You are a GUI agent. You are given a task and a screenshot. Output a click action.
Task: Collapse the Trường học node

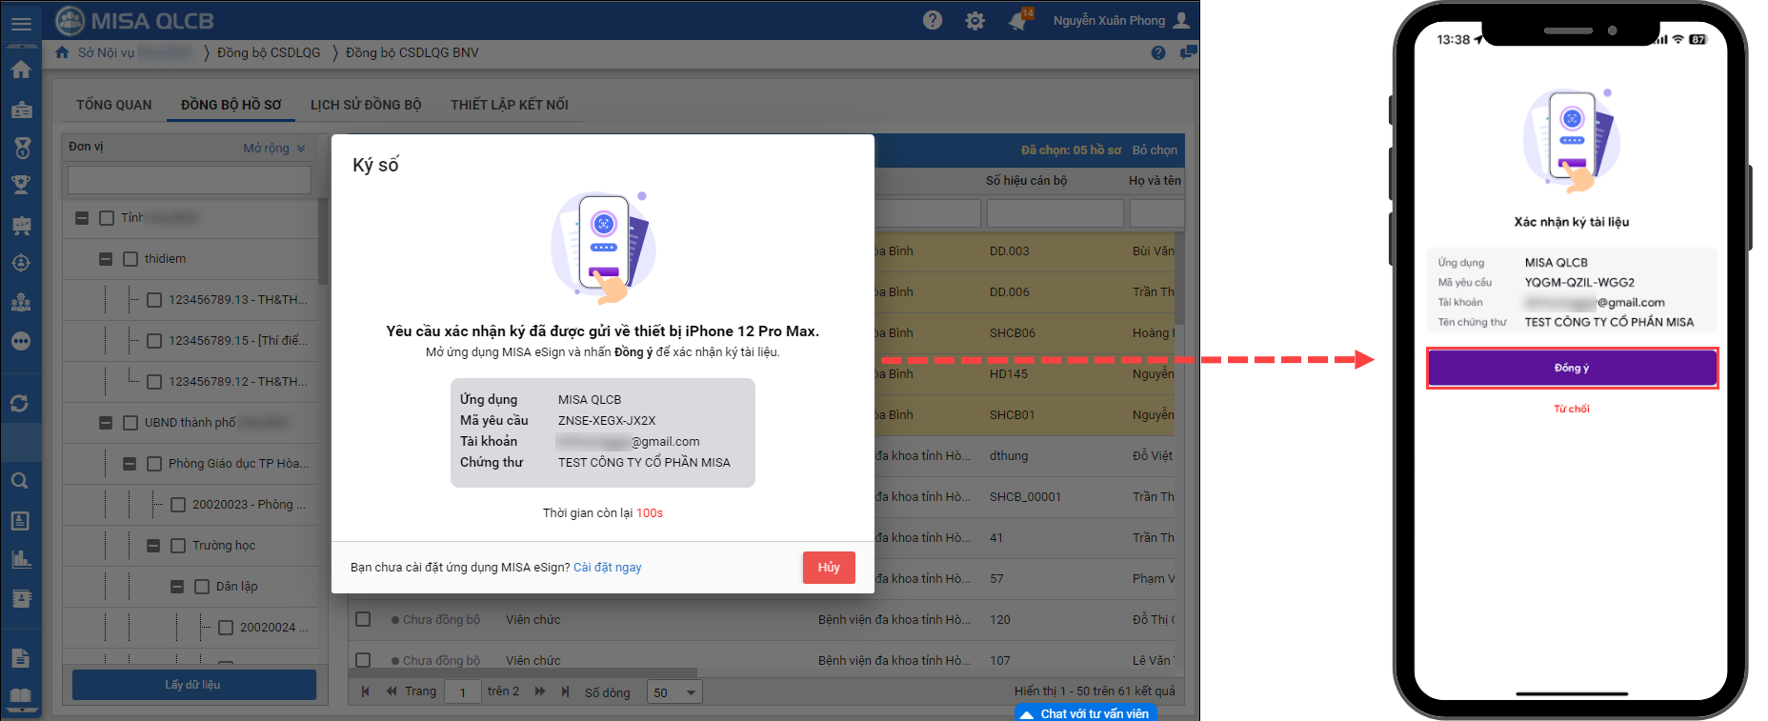153,546
